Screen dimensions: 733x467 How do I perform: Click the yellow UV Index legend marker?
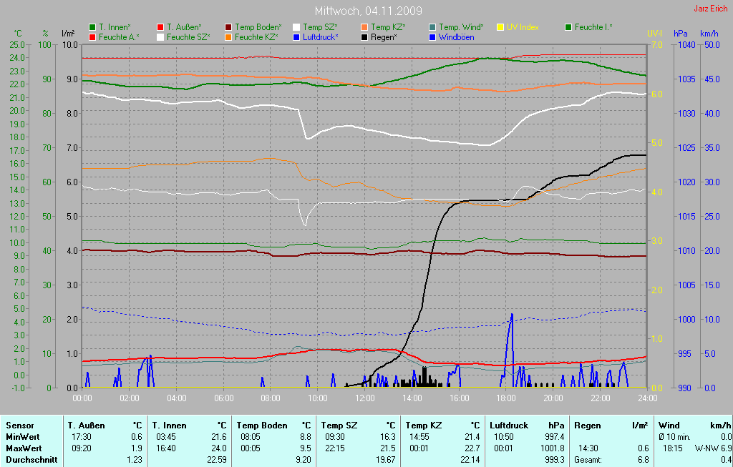click(500, 27)
